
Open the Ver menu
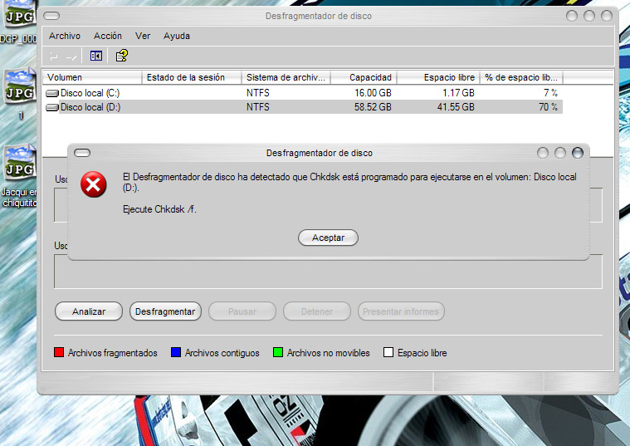coord(143,36)
